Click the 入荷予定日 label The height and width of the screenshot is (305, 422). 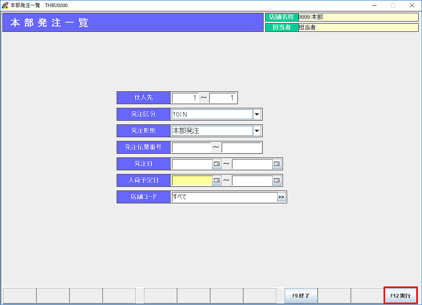pyautogui.click(x=144, y=181)
